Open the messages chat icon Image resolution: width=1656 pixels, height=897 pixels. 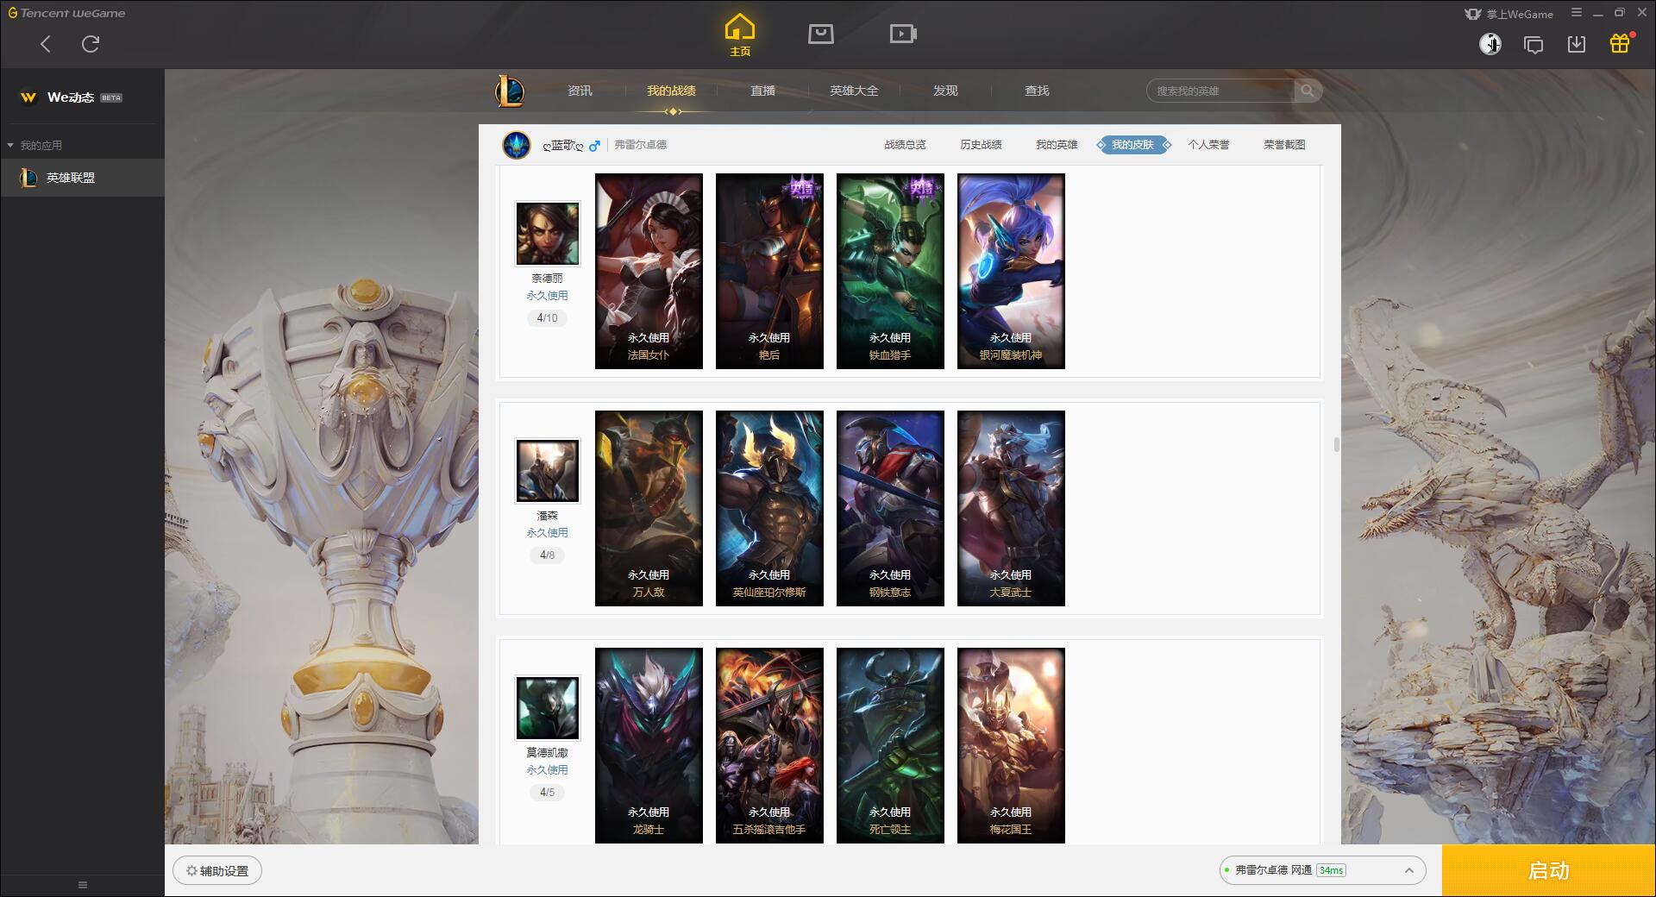coord(1534,44)
